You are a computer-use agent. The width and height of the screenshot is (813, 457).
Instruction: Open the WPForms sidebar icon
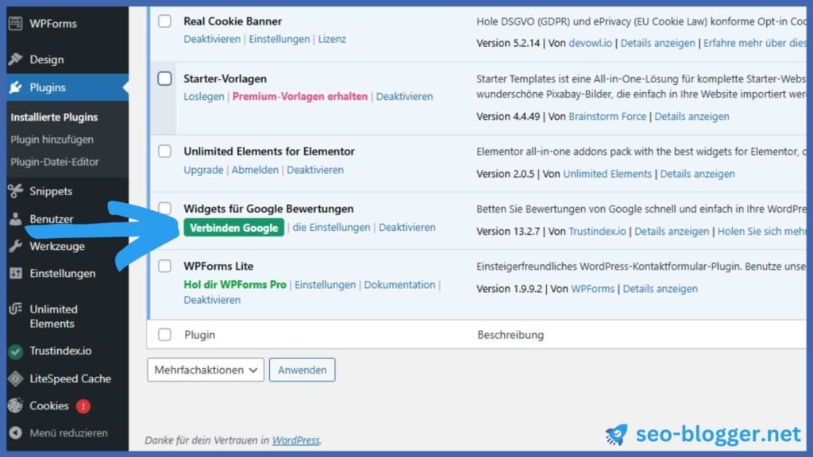tap(17, 24)
